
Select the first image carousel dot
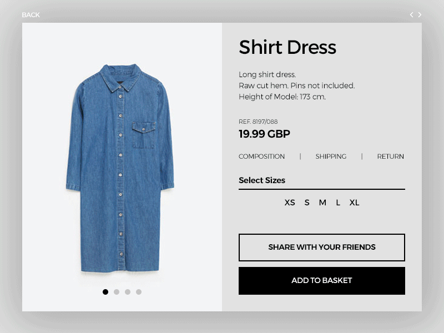coord(105,292)
